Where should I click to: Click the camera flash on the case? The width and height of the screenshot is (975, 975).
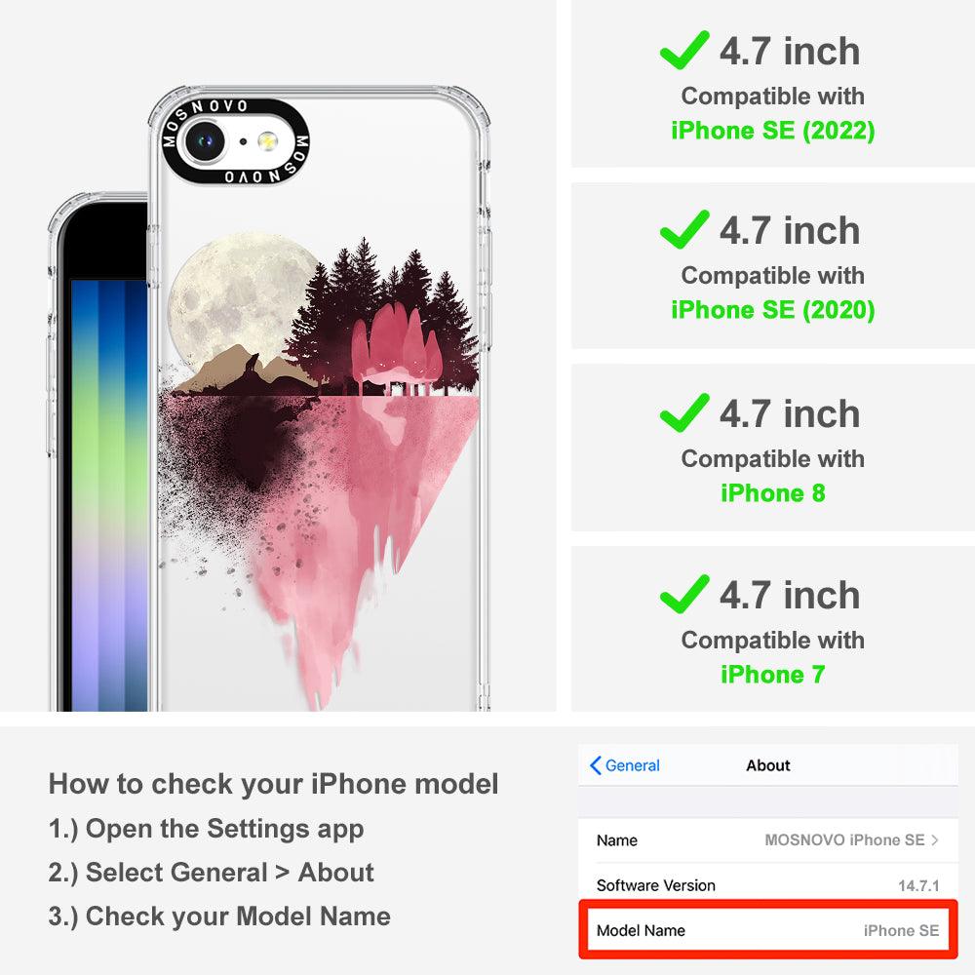[x=268, y=141]
